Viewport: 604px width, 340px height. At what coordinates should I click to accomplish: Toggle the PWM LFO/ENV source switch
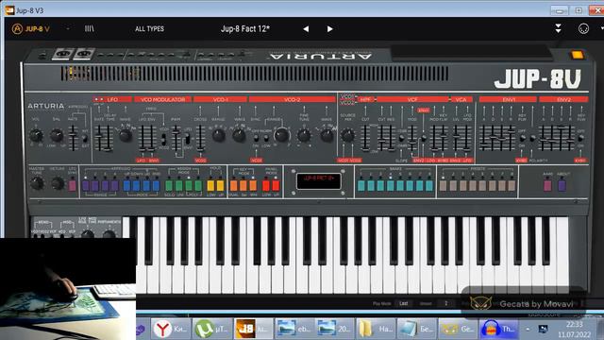(x=187, y=139)
